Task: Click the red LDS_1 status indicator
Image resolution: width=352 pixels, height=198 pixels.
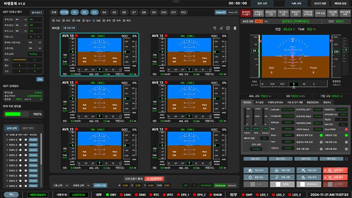Action: point(257,194)
